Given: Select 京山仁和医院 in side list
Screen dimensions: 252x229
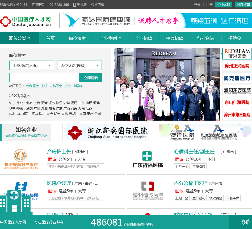Looking at the screenshot, I should coord(237,103).
